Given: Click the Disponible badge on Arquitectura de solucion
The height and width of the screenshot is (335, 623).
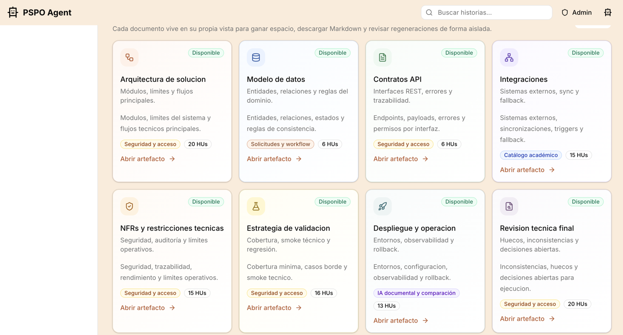Looking at the screenshot, I should [206, 52].
